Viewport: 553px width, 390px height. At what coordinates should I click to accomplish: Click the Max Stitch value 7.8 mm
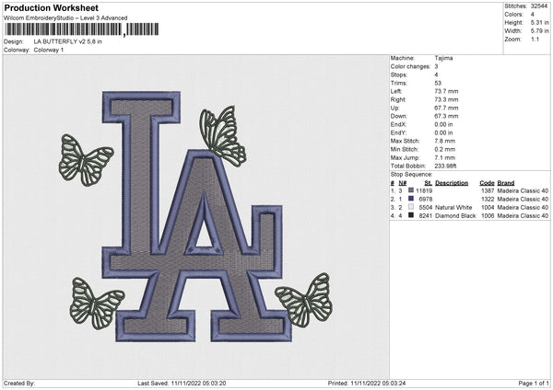coord(445,141)
